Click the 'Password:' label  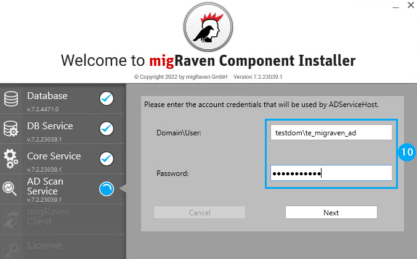[172, 173]
